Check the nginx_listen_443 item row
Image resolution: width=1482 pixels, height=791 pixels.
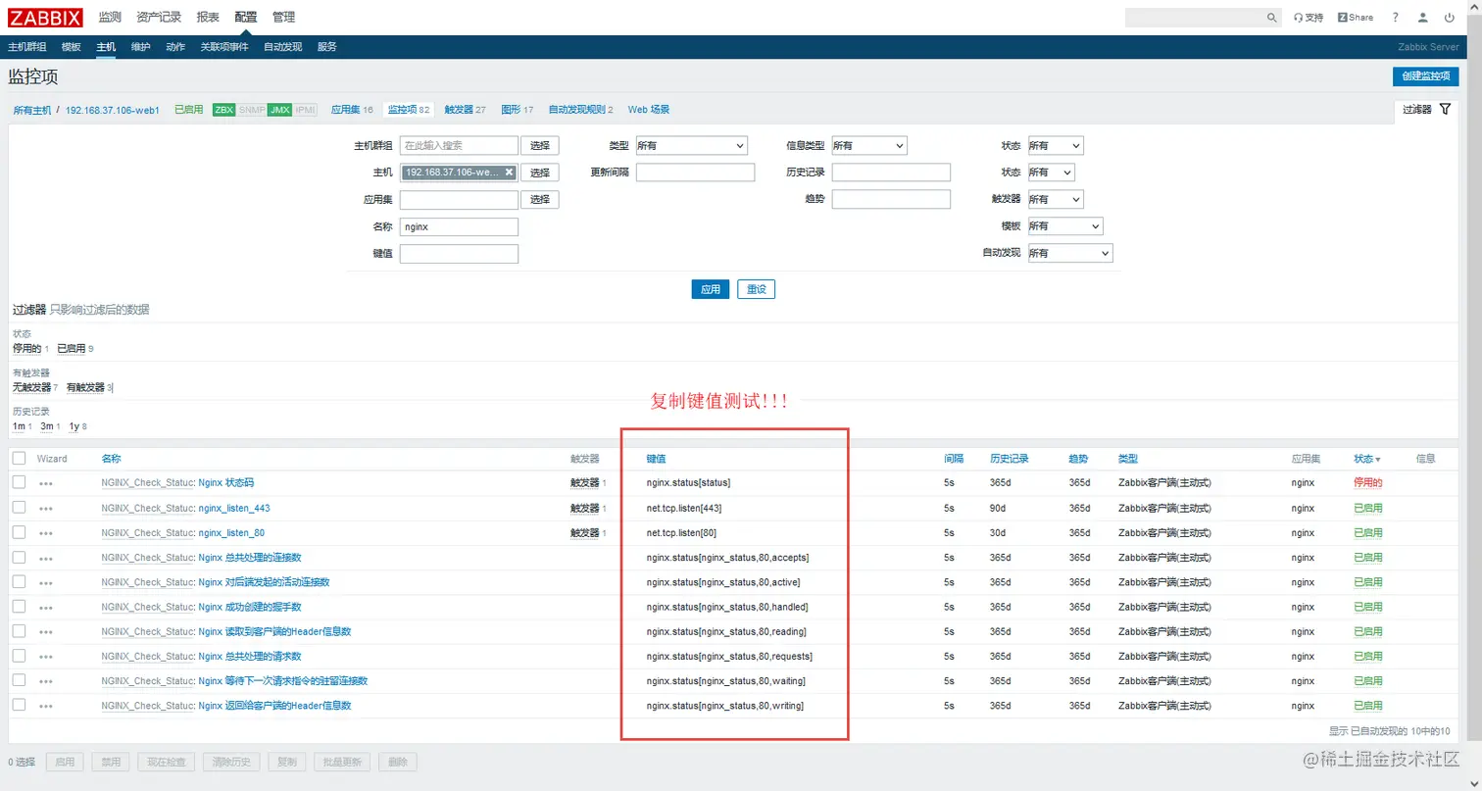point(19,508)
